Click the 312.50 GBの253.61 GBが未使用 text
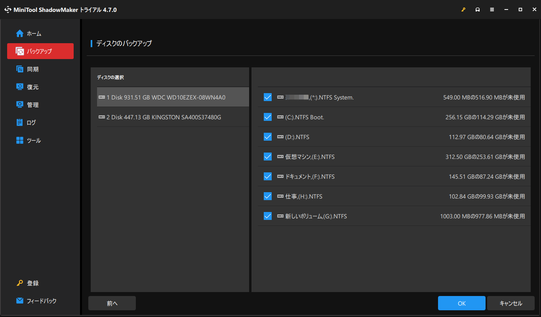This screenshot has width=541, height=317. [x=485, y=157]
